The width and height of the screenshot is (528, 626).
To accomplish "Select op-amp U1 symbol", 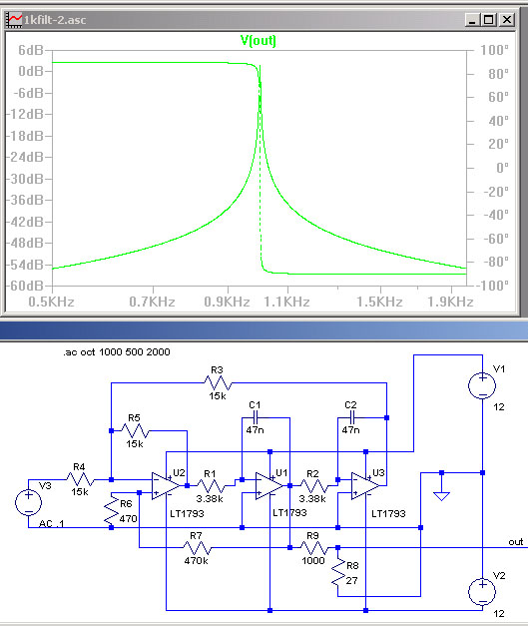I will click(x=268, y=486).
